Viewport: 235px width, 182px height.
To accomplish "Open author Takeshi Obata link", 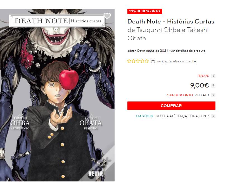I will click(168, 34).
